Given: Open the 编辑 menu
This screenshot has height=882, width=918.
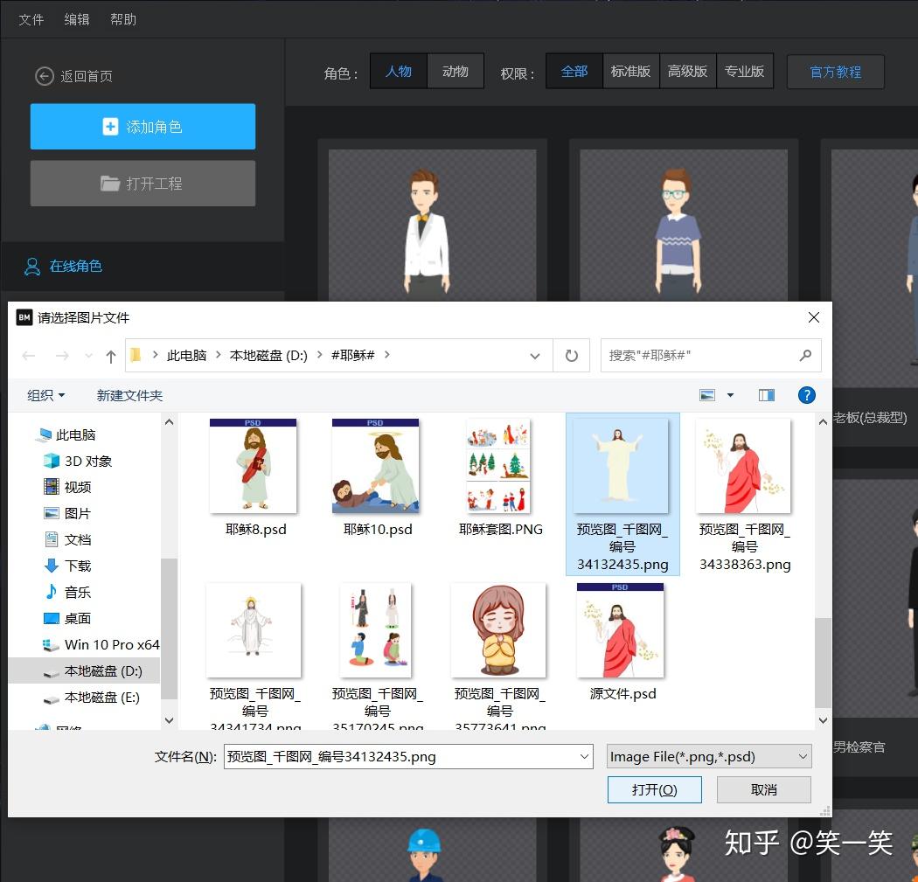Looking at the screenshot, I should 77,18.
